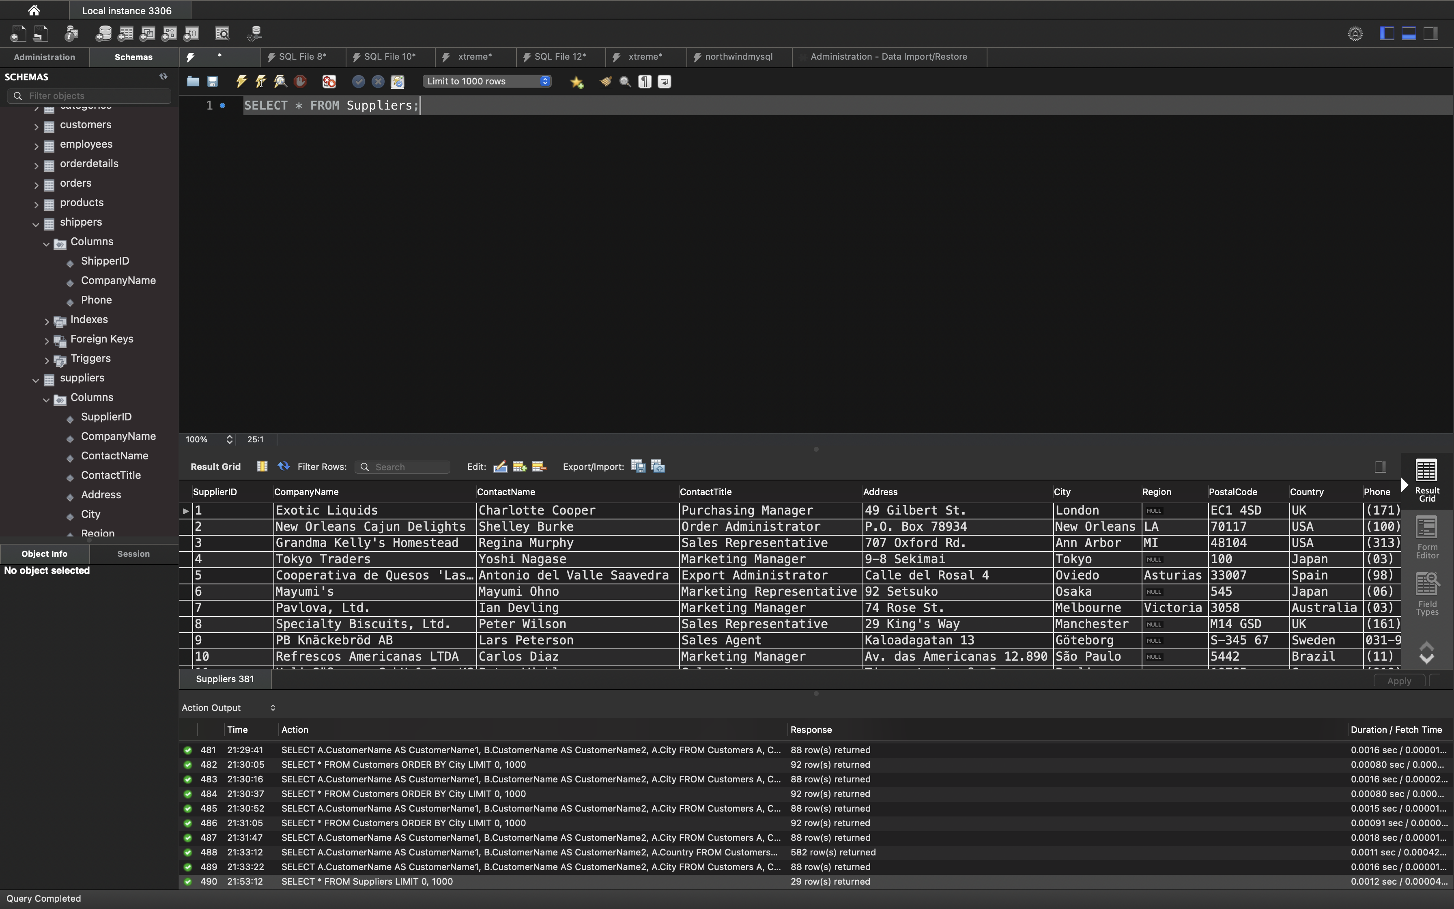Save script with floppy disk icon
Screen dimensions: 1454x909
213,81
